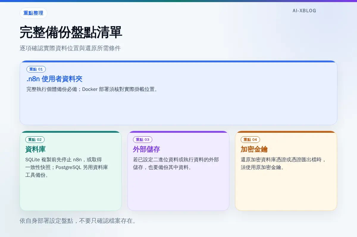The height and width of the screenshot is (237, 357).
Task: Click the 重點 04 tag
Action: (250, 140)
